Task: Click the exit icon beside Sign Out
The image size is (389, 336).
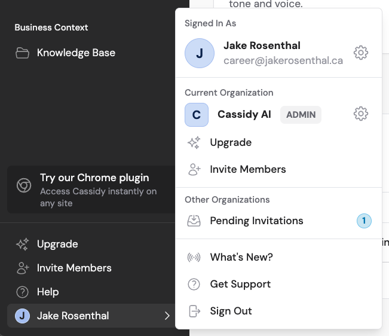Action: coord(195,311)
